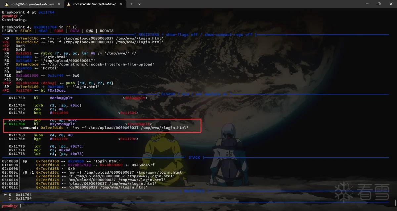Screen dimensions: 397x211
Task: Click stack entry 06:0018 row
Action: pos(79,184)
